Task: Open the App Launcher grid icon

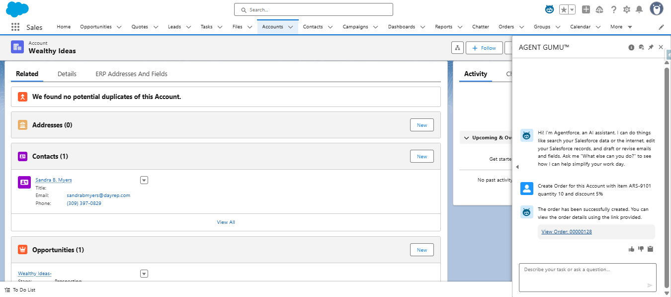Action: tap(16, 26)
